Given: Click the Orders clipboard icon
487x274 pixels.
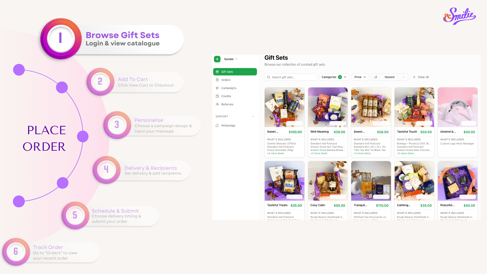Looking at the screenshot, I should coord(217,80).
